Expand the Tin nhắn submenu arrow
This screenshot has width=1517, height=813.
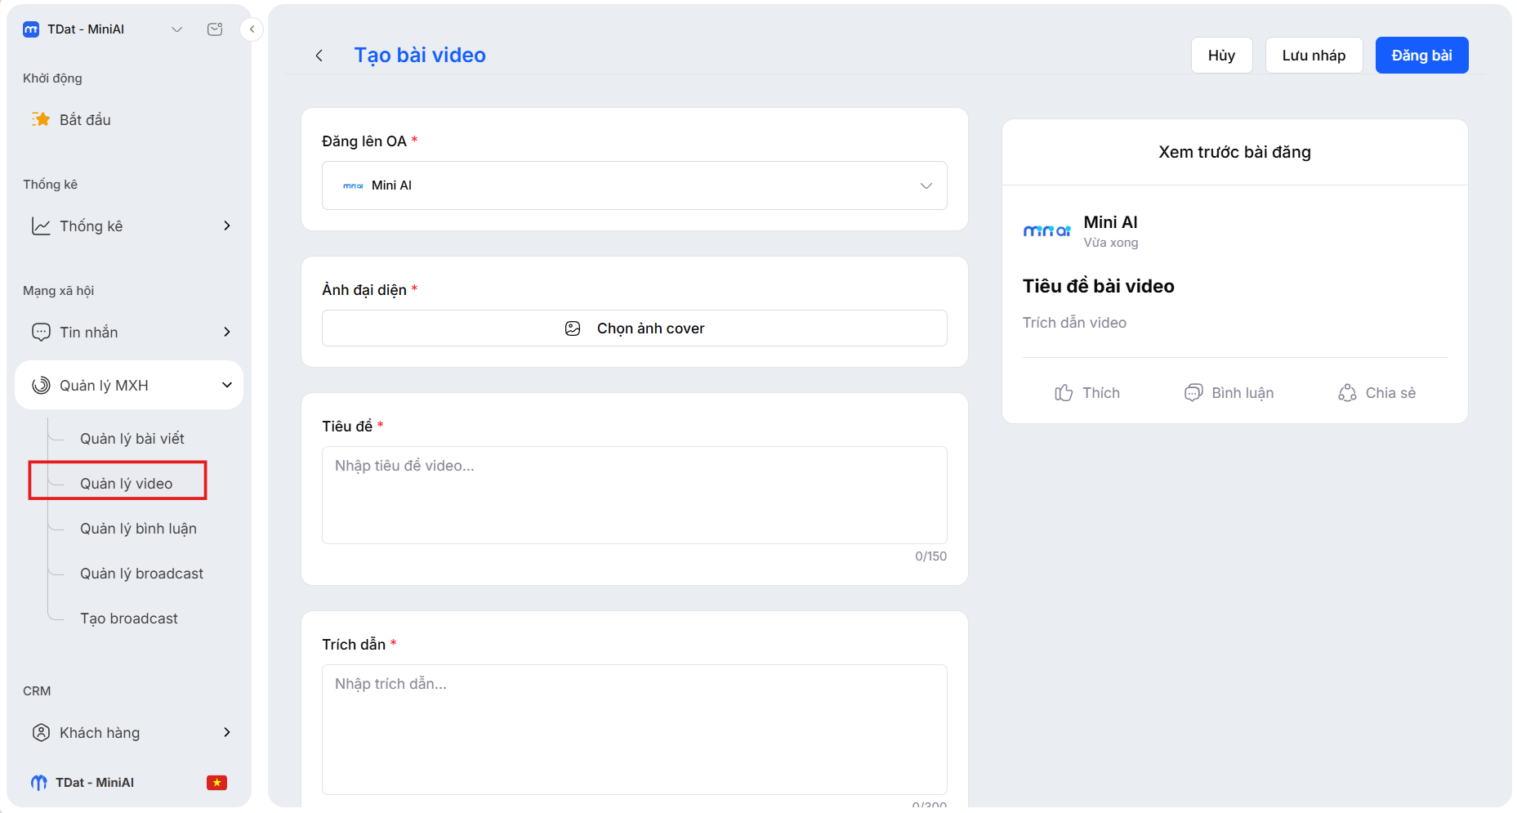tap(227, 332)
